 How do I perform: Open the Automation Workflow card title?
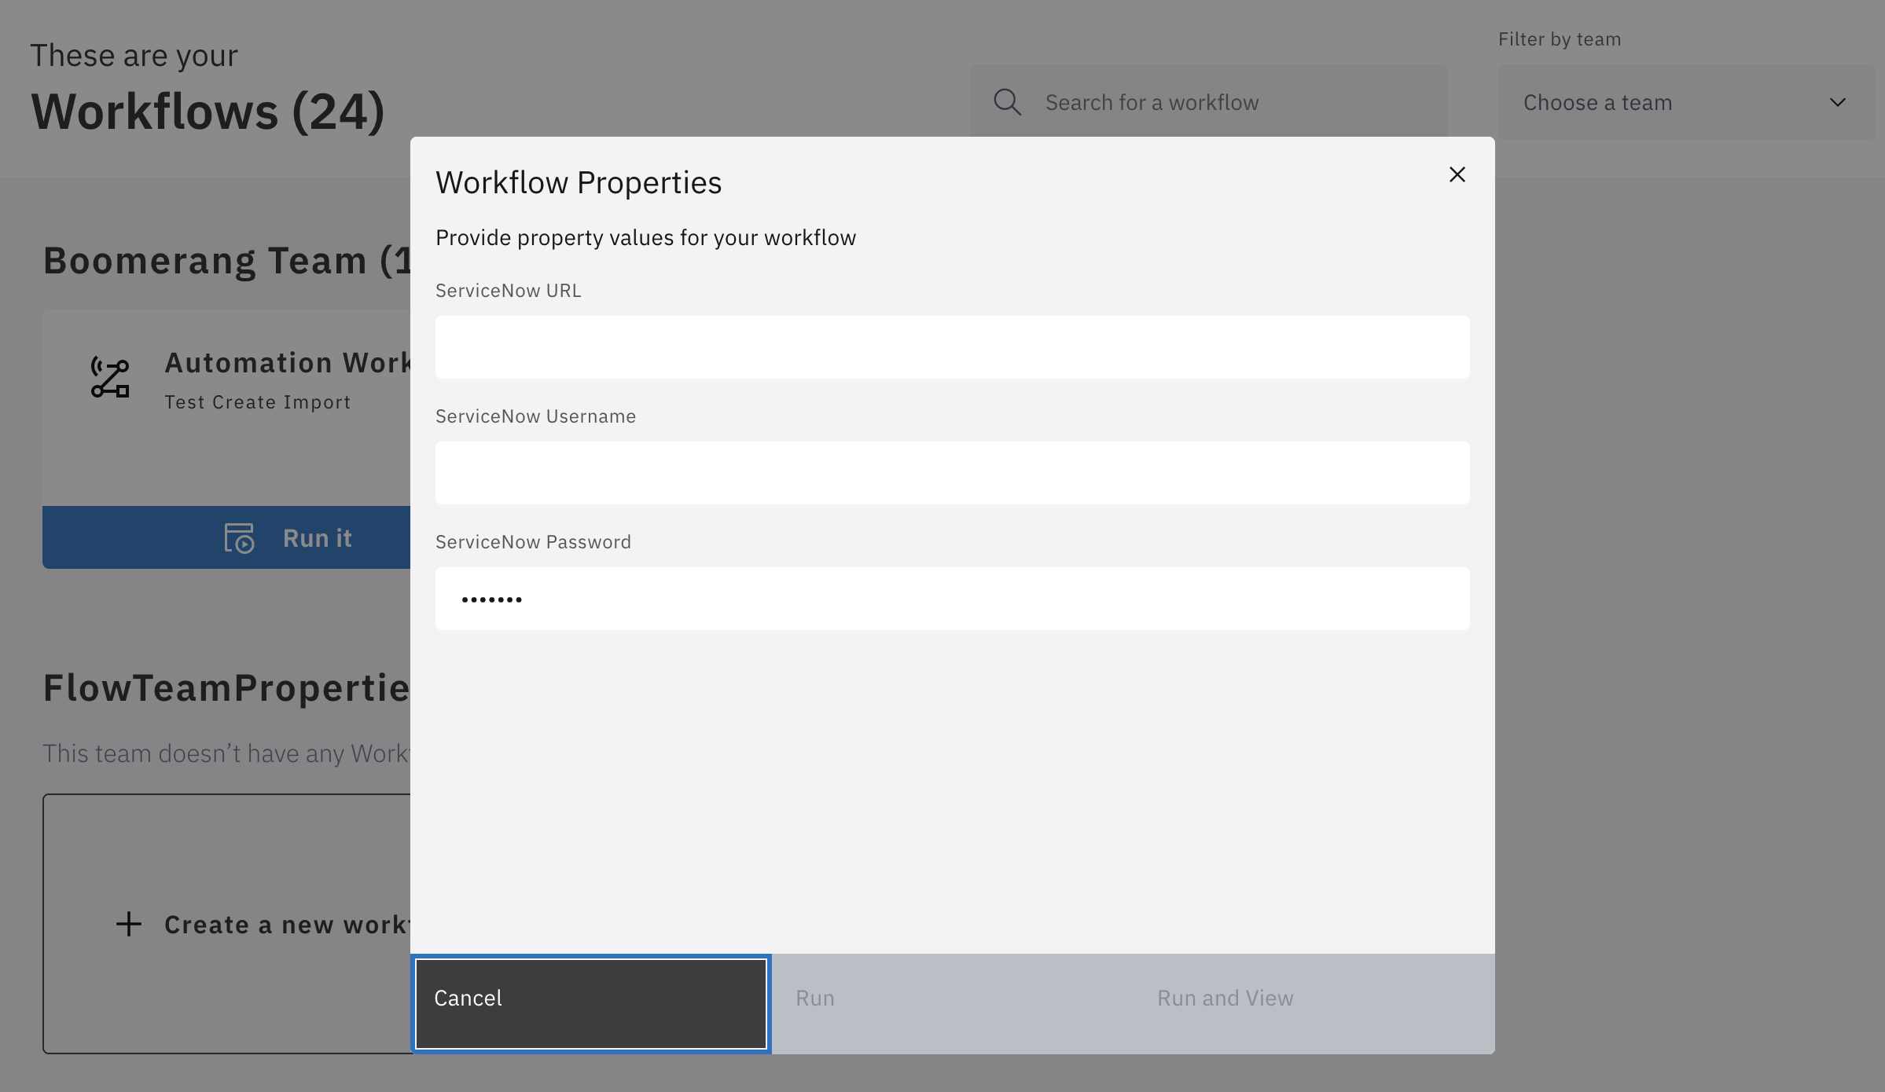[288, 363]
